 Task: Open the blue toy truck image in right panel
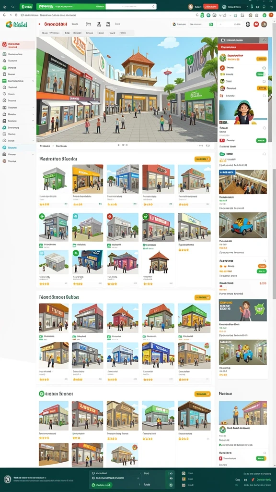pos(243,225)
